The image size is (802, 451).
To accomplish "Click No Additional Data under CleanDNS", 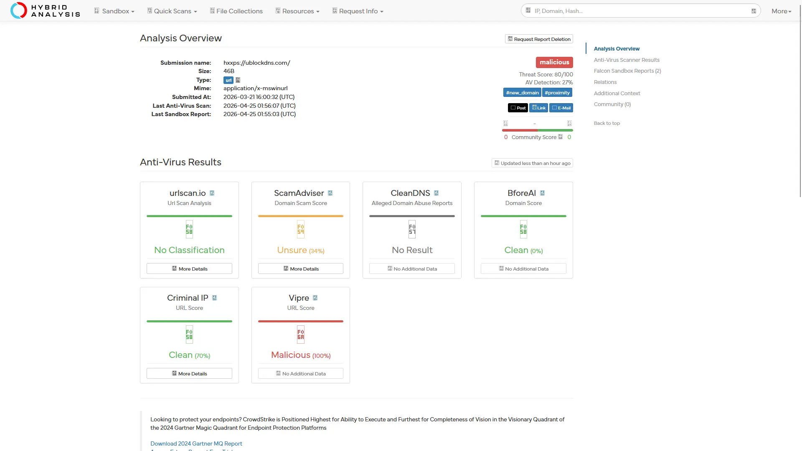I will point(412,269).
